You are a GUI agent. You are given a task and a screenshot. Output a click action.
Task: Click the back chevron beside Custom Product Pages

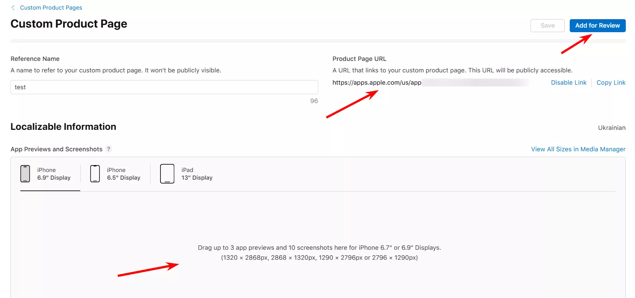point(13,8)
